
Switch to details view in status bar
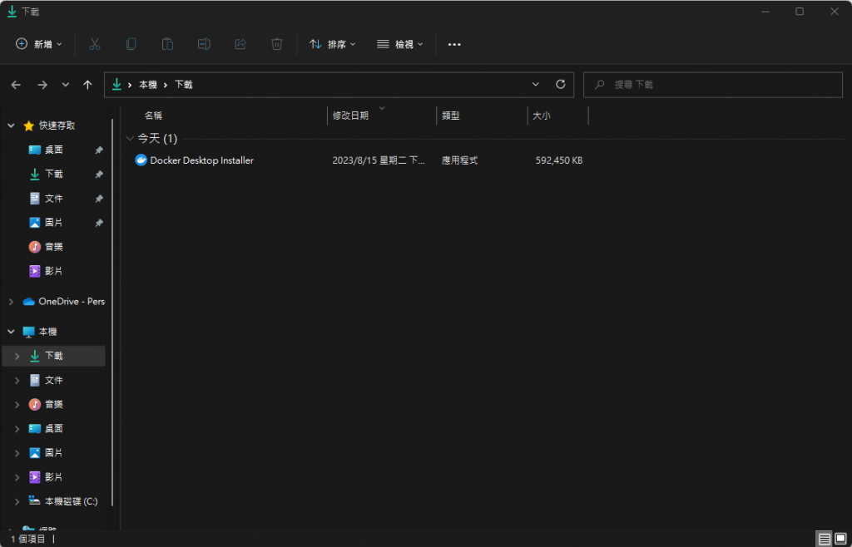(x=825, y=540)
